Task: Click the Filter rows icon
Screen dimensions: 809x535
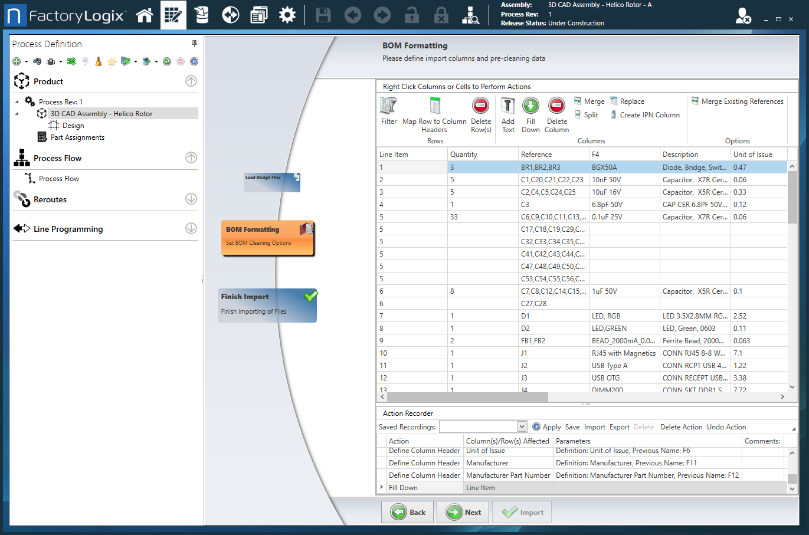Action: point(389,111)
